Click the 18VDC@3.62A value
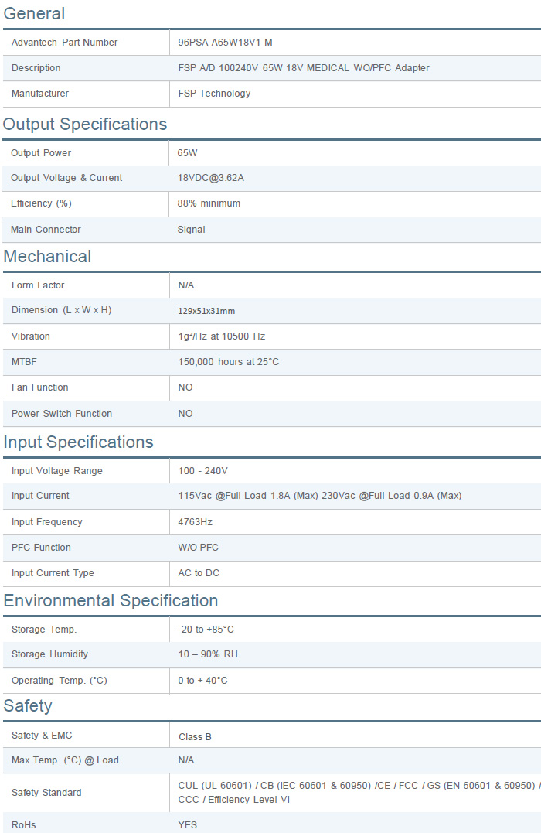Screen dimensions: 541x833 click(x=210, y=178)
